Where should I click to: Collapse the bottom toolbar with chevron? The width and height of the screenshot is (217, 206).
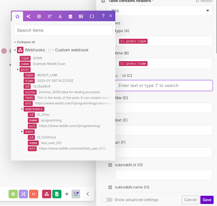(88, 194)
